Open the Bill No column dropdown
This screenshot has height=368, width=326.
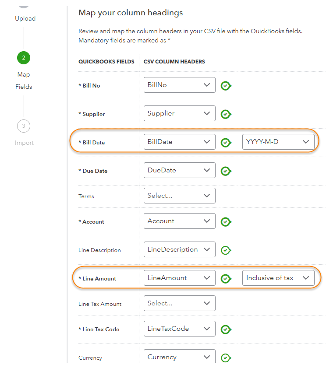tap(179, 85)
